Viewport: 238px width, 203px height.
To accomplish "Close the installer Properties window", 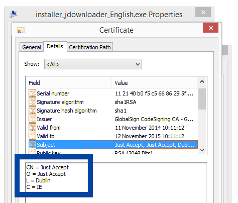I will [203, 12].
